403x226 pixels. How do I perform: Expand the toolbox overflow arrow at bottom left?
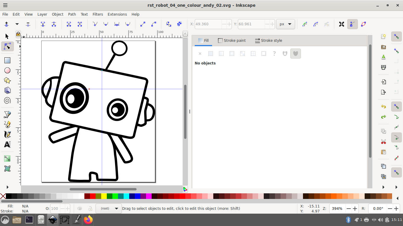click(x=7, y=187)
